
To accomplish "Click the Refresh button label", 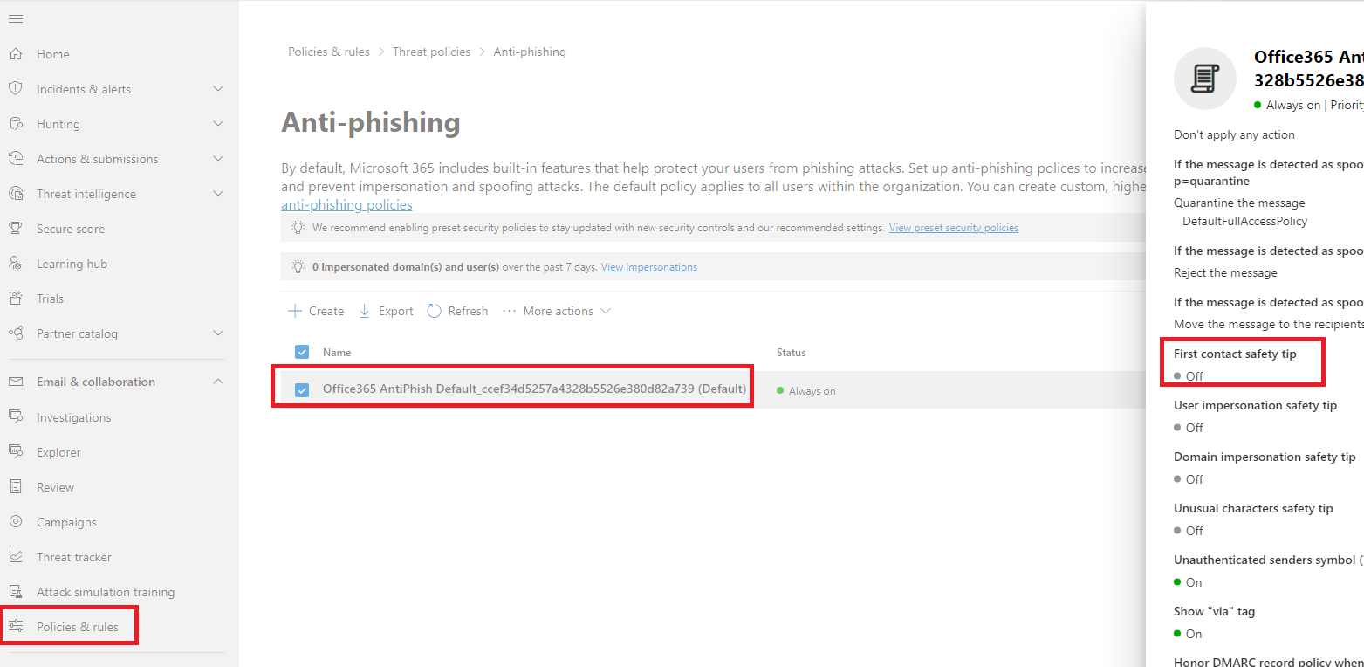I will (x=468, y=311).
